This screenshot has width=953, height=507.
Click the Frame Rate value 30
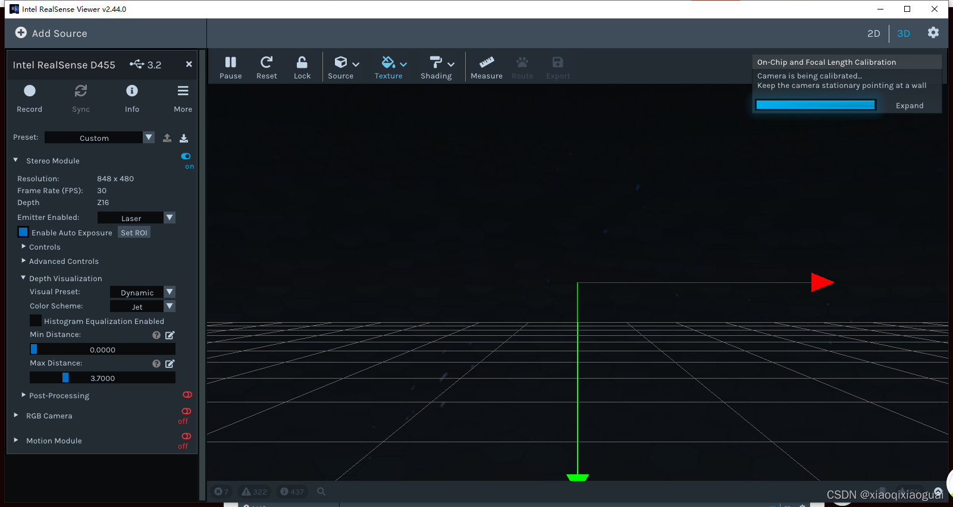[102, 190]
